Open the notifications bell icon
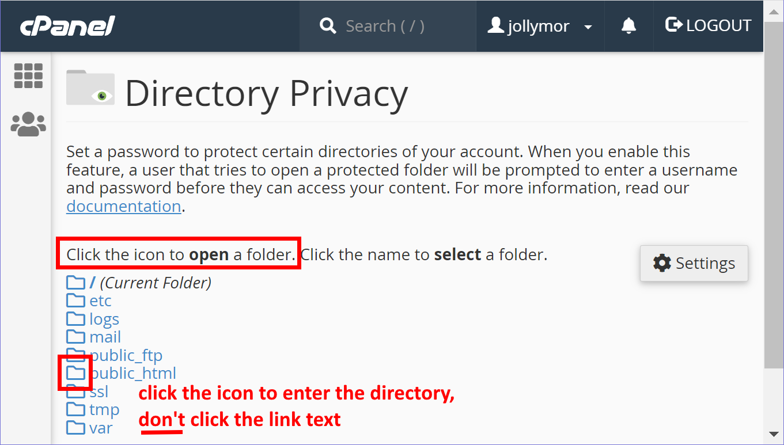This screenshot has width=784, height=445. click(628, 25)
